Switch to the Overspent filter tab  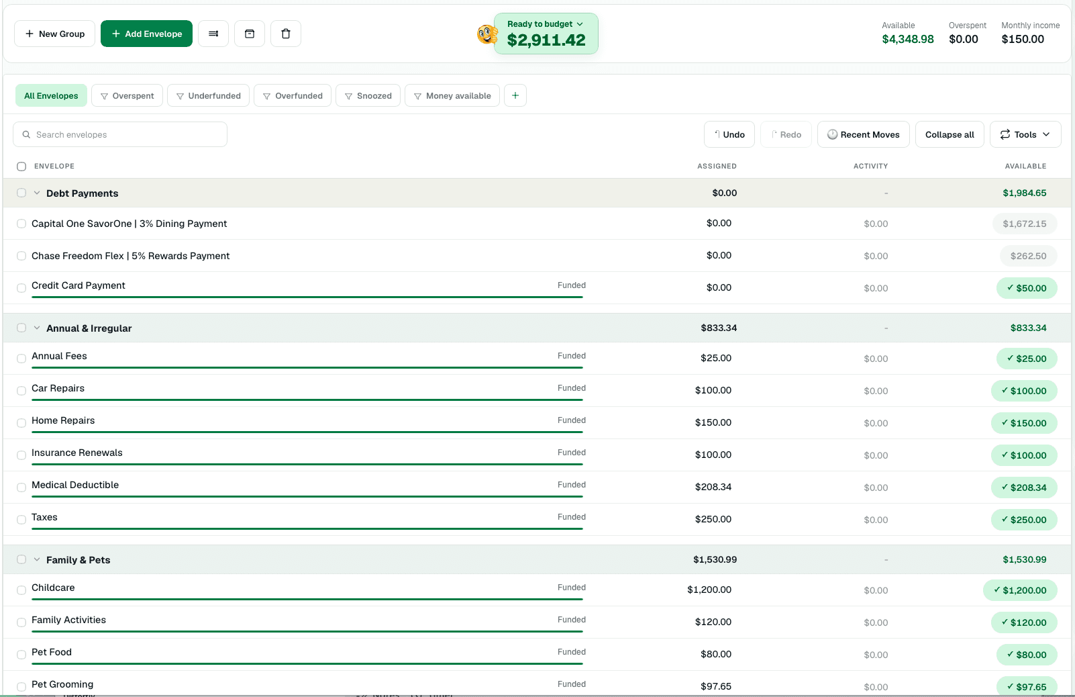coord(127,95)
